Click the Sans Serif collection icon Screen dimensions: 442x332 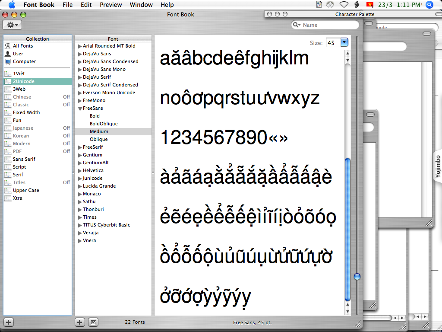click(8, 159)
